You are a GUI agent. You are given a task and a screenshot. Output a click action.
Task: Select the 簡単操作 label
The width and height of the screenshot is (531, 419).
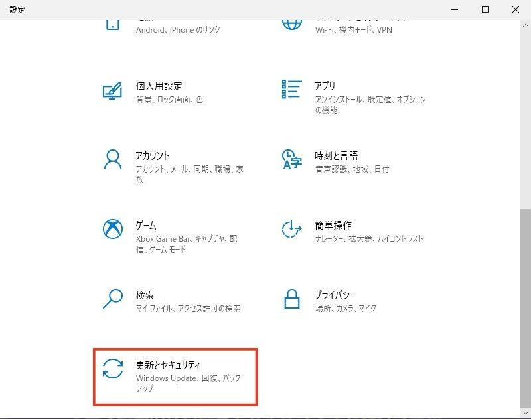[x=334, y=224]
